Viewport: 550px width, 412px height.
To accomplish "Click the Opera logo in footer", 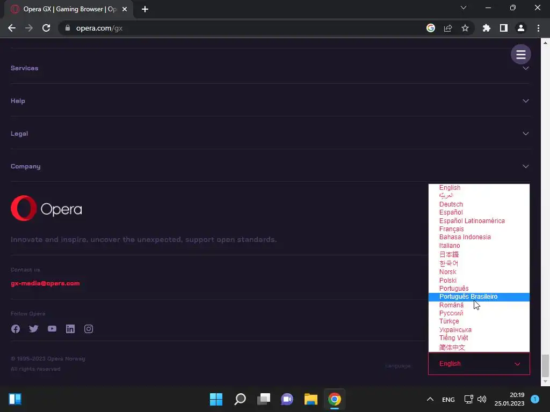I will (x=46, y=209).
